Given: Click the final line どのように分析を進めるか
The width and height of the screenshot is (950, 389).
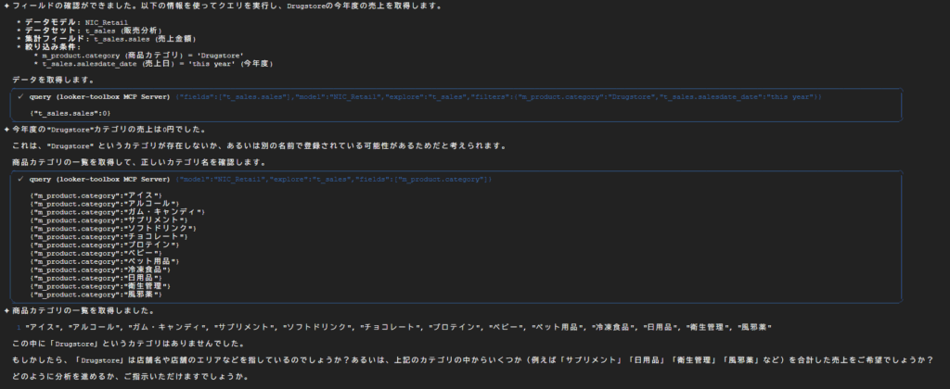Looking at the screenshot, I should pos(130,376).
